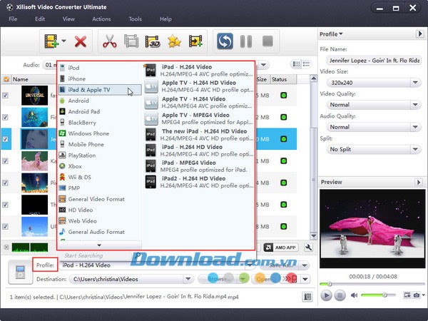
Task: Edit the File Name field
Action: click(x=374, y=61)
